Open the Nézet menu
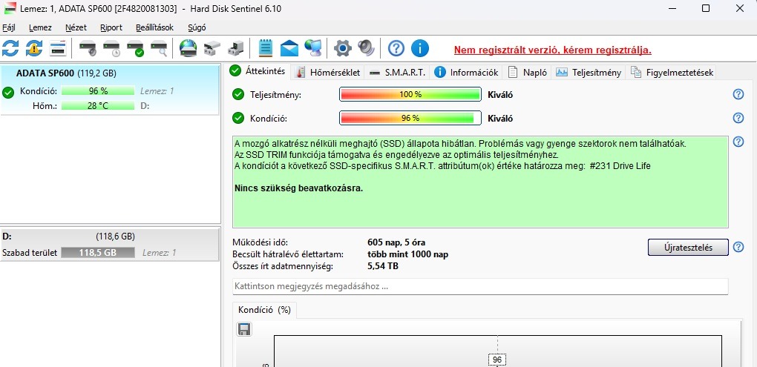Image resolution: width=757 pixels, height=367 pixels. coord(76,27)
